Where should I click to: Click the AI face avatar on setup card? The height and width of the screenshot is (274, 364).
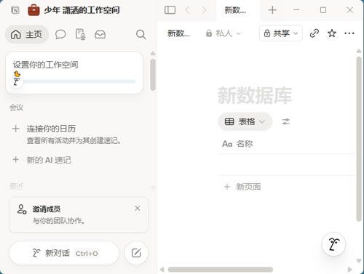click(x=16, y=81)
